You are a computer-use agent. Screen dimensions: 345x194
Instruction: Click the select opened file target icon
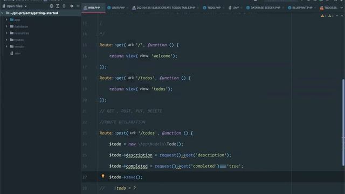click(52, 6)
